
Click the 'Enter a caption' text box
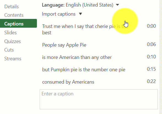(x=99, y=99)
